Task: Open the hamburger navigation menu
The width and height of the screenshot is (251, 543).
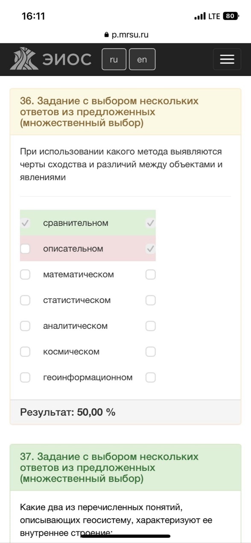Action: click(x=227, y=59)
